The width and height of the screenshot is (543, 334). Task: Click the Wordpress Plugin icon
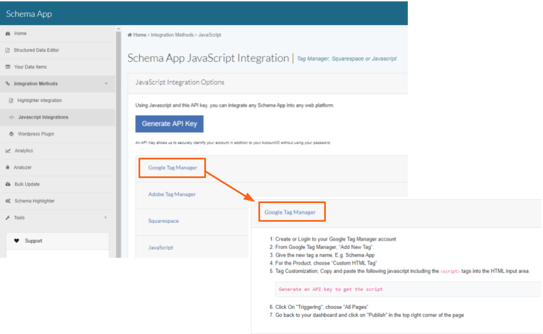(x=12, y=134)
